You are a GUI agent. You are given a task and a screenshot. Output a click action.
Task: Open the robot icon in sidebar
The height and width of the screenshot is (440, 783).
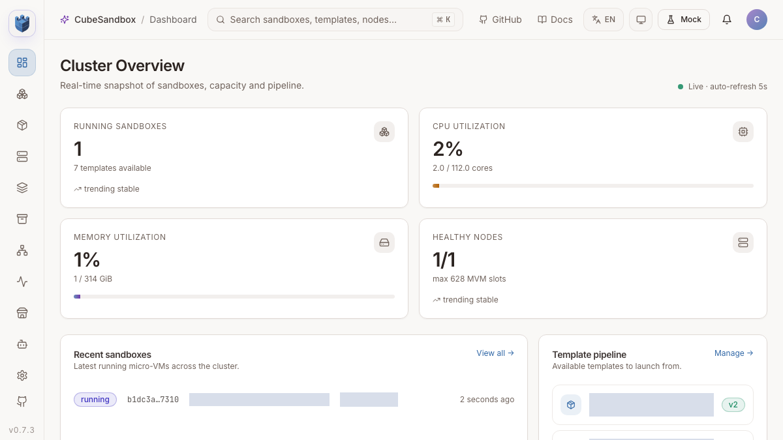22,344
